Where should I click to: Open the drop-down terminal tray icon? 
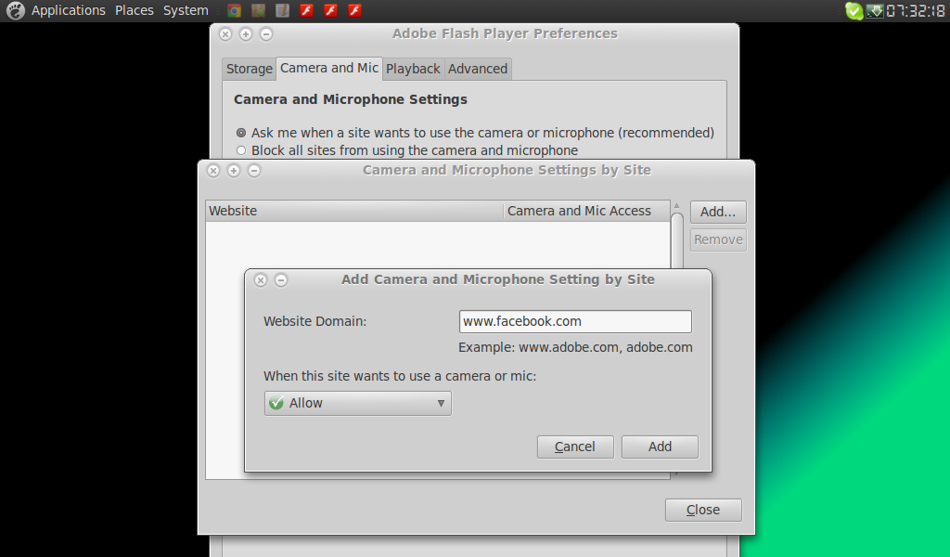tap(874, 11)
